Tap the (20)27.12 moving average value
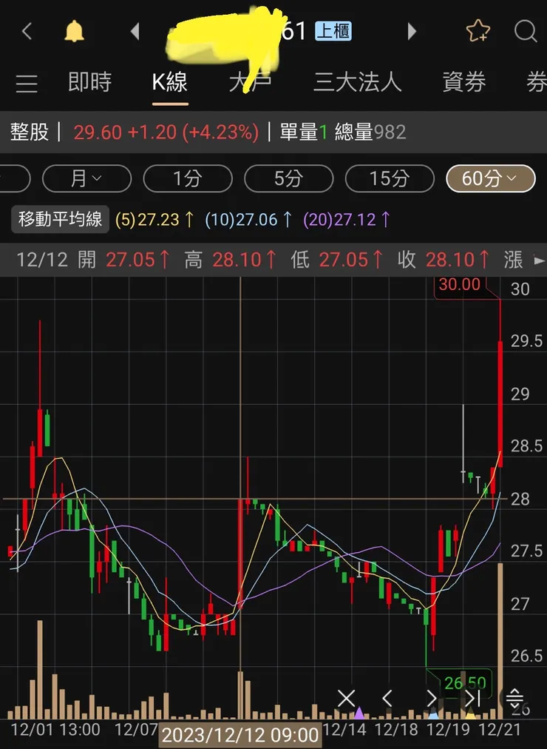The height and width of the screenshot is (749, 547). pyautogui.click(x=347, y=220)
